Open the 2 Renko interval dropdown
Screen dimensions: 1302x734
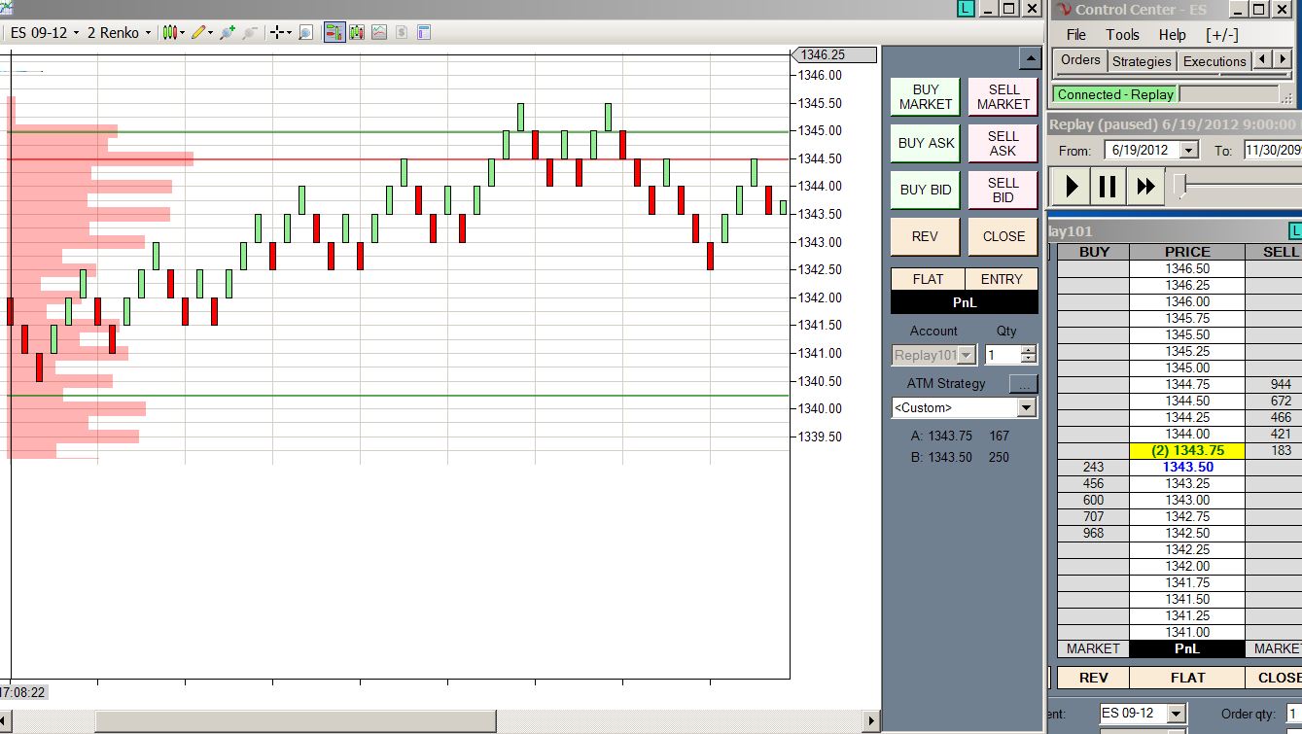[x=119, y=32]
